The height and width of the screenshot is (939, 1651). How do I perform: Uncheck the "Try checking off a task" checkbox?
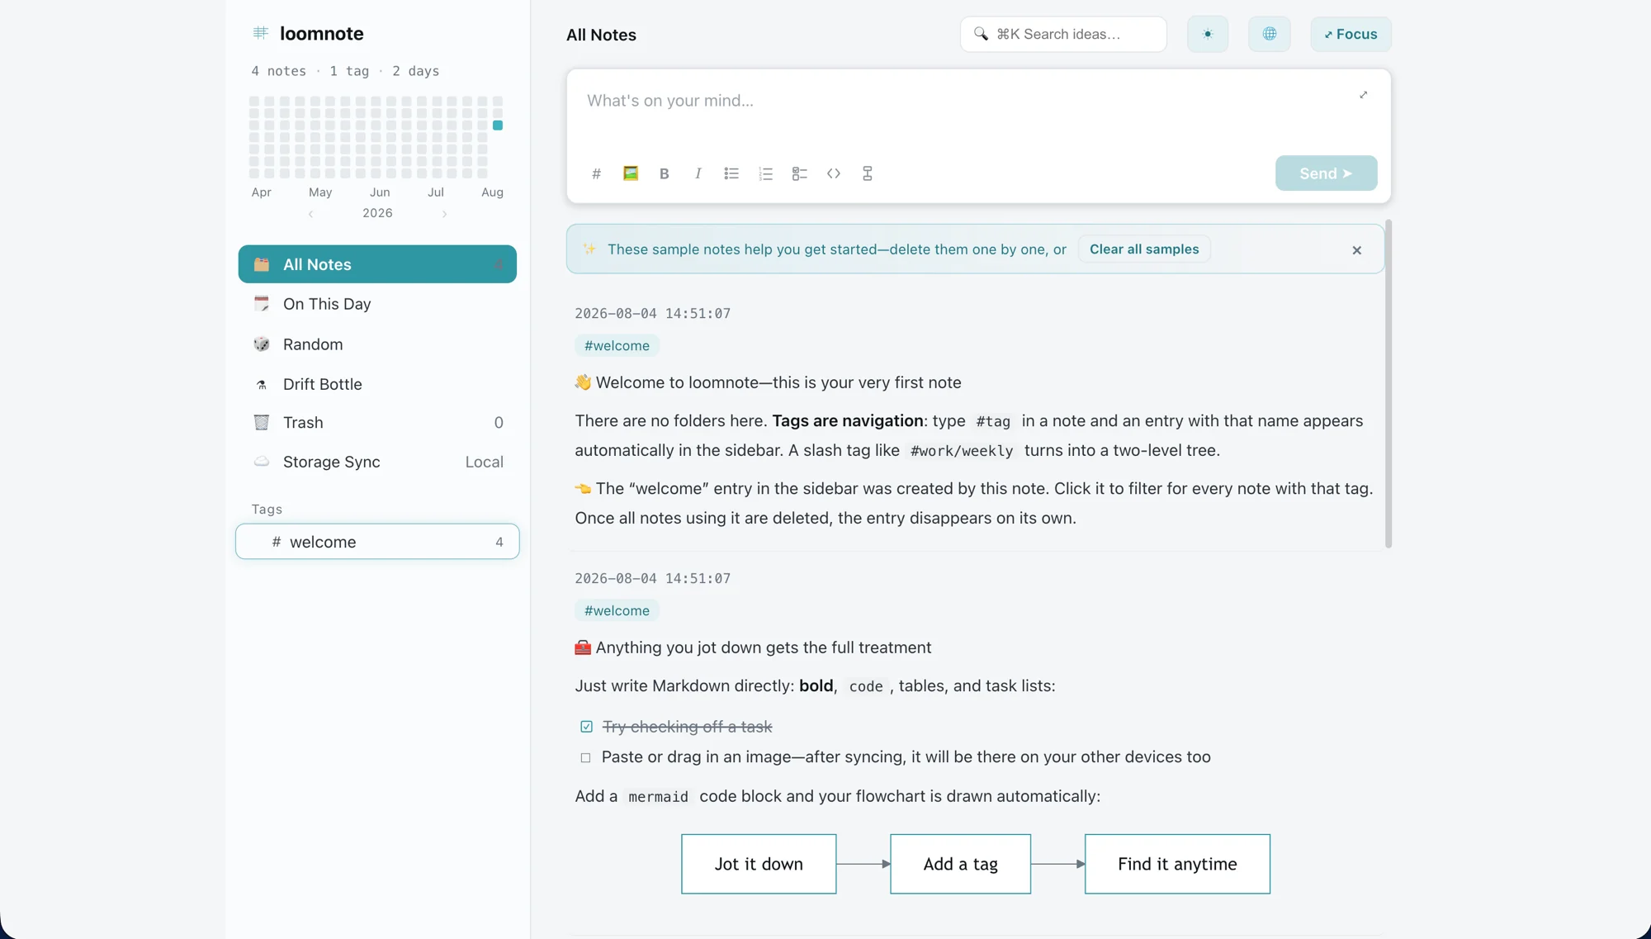(586, 727)
